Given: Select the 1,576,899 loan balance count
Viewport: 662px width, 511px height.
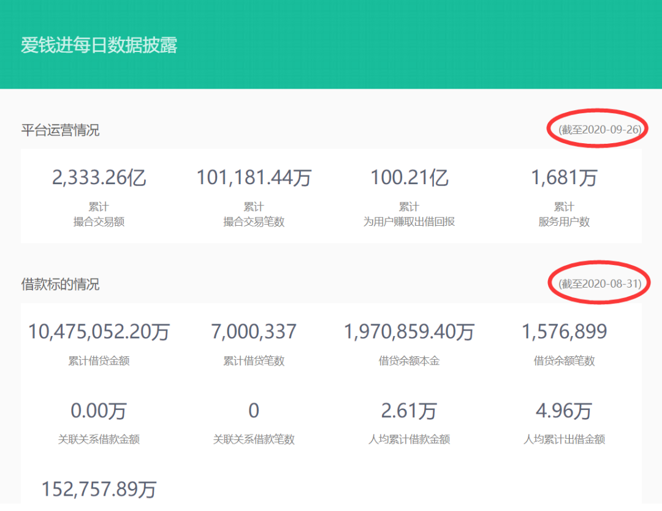Looking at the screenshot, I should point(564,332).
